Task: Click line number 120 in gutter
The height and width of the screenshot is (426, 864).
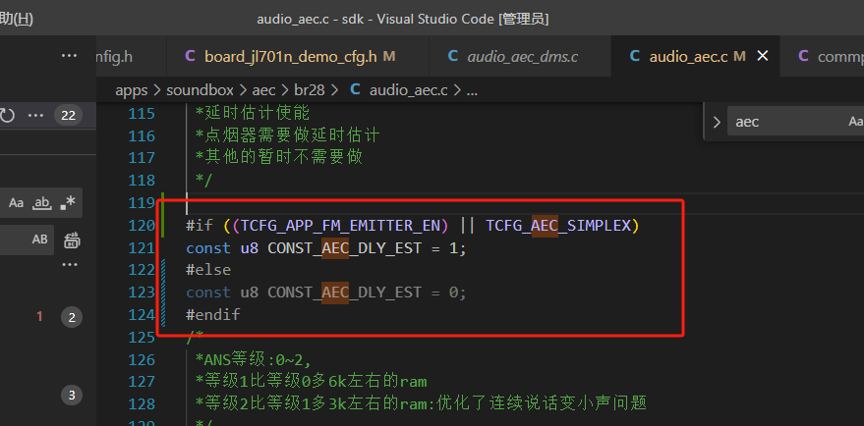Action: (x=142, y=226)
